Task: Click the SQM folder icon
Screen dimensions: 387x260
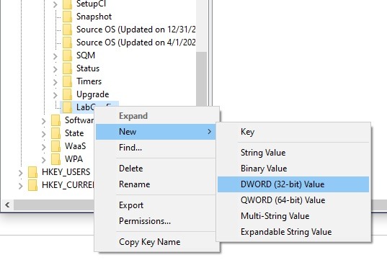Action: pos(67,55)
